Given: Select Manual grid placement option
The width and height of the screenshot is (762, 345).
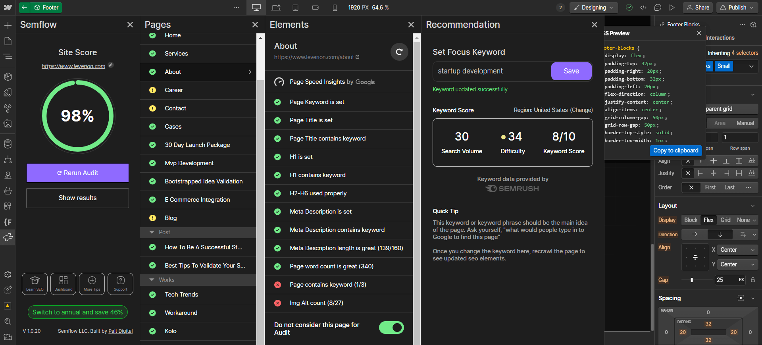Looking at the screenshot, I should tap(745, 123).
